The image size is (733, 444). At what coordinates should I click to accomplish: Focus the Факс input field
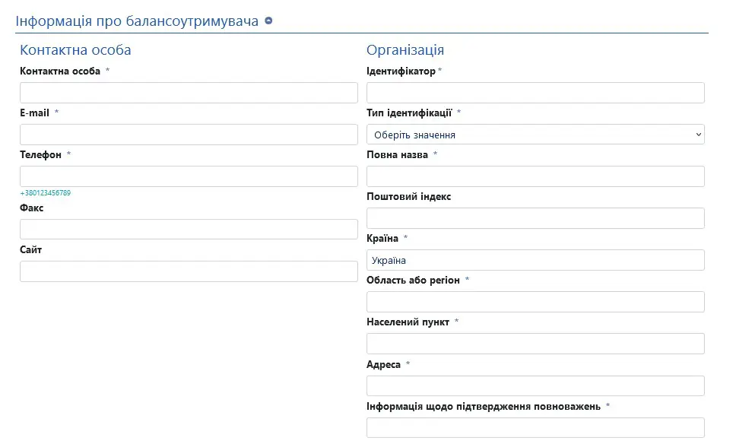189,230
